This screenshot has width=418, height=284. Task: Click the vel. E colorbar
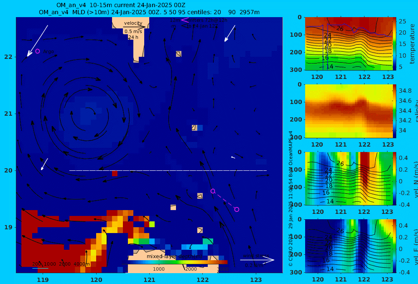[395, 246]
